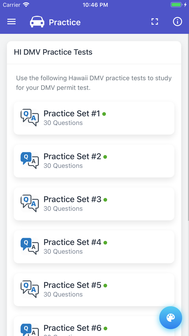
Task: Open the sidebar hamburger menu
Action: pos(11,22)
